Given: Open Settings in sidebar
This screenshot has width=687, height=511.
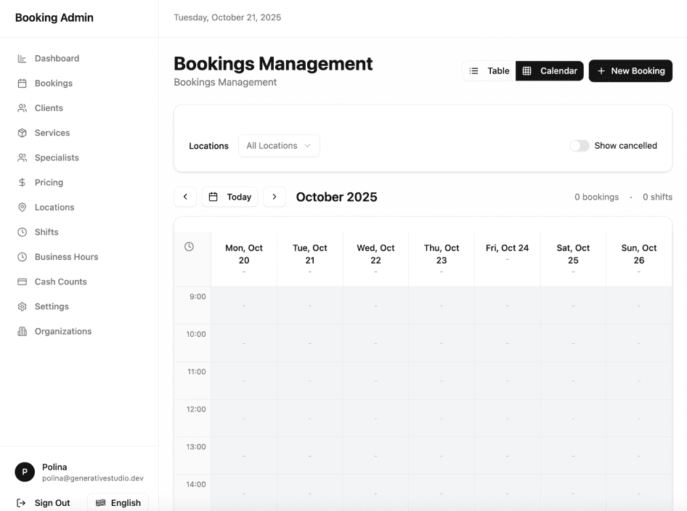Looking at the screenshot, I should click(52, 306).
